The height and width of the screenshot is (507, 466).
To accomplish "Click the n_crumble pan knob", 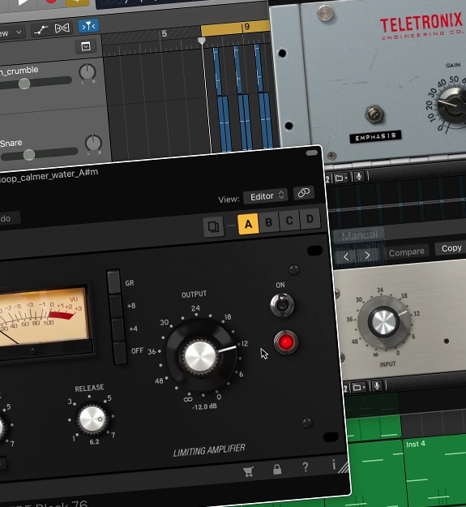I will pyautogui.click(x=88, y=72).
